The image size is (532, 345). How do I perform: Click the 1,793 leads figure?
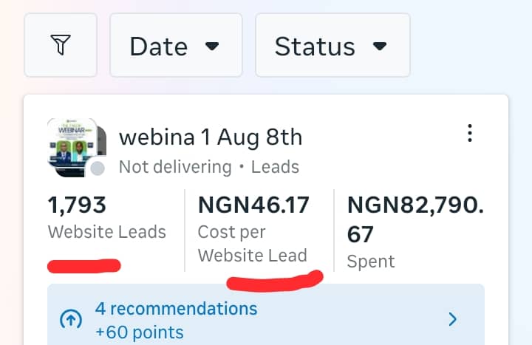(x=78, y=205)
